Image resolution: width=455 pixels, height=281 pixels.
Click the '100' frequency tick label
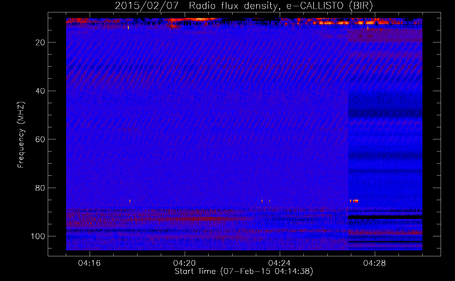38,236
